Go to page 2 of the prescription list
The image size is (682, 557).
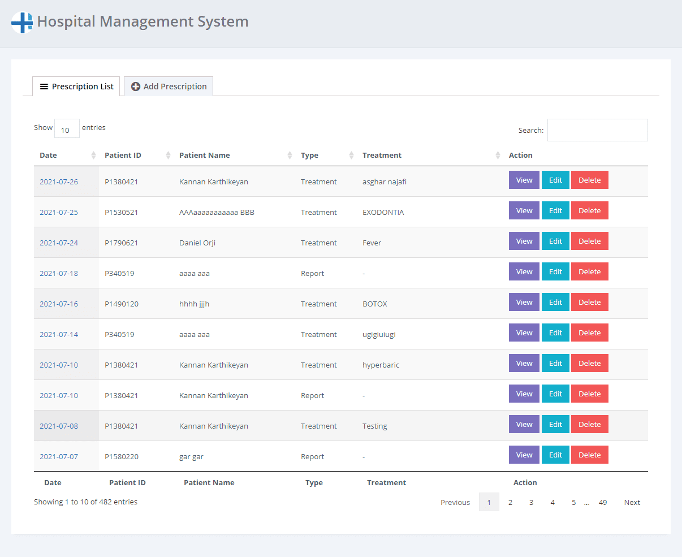[x=510, y=502]
